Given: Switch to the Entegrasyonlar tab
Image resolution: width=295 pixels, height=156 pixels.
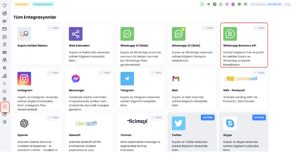Looking at the screenshot, I should tap(43, 4).
